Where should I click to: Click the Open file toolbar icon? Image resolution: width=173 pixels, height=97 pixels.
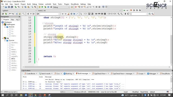(6, 7)
